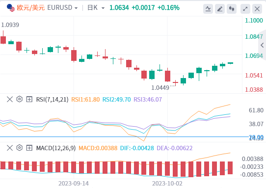Close the chart with the X icon

257,9
